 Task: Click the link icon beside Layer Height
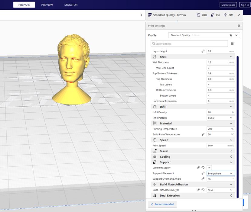[x=203, y=51]
